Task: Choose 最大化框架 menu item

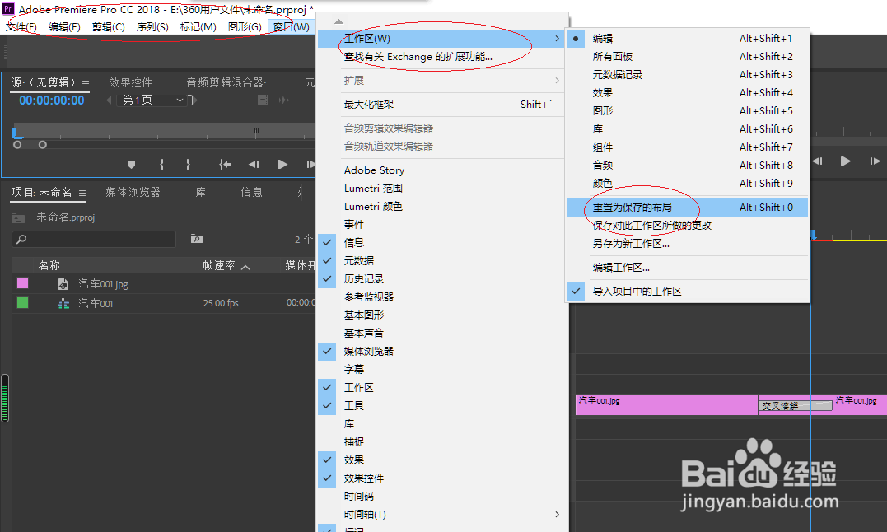Action: [x=441, y=104]
